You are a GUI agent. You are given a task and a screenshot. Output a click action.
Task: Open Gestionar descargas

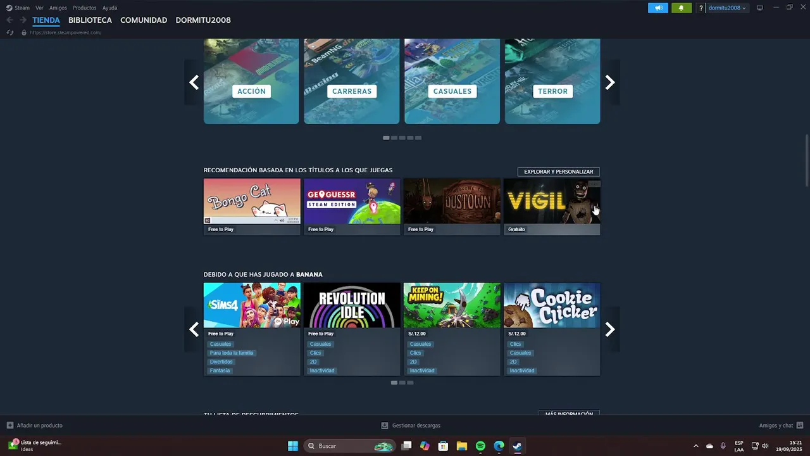tap(416, 426)
